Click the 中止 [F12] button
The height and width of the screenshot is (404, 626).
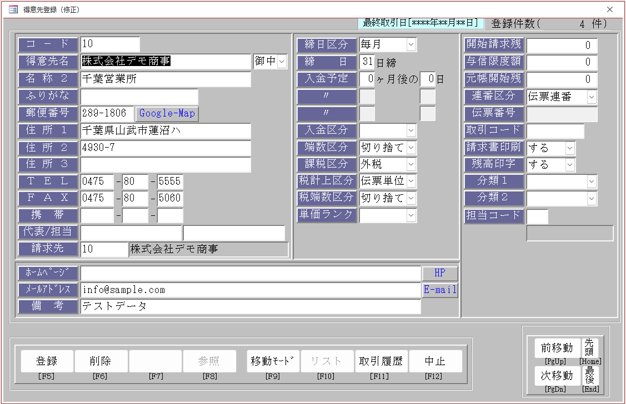[435, 361]
